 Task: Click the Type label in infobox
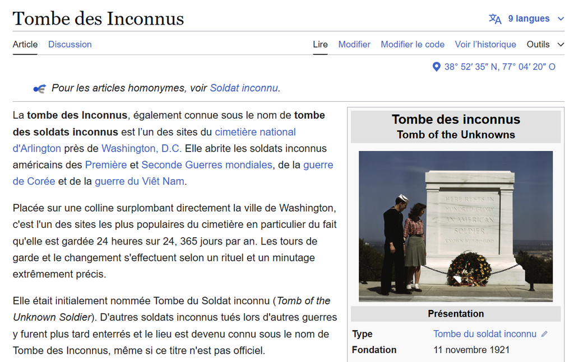point(362,334)
